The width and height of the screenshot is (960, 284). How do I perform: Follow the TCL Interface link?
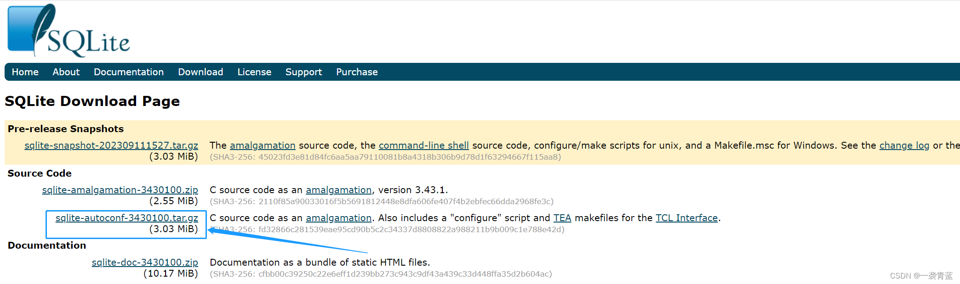pyautogui.click(x=686, y=218)
